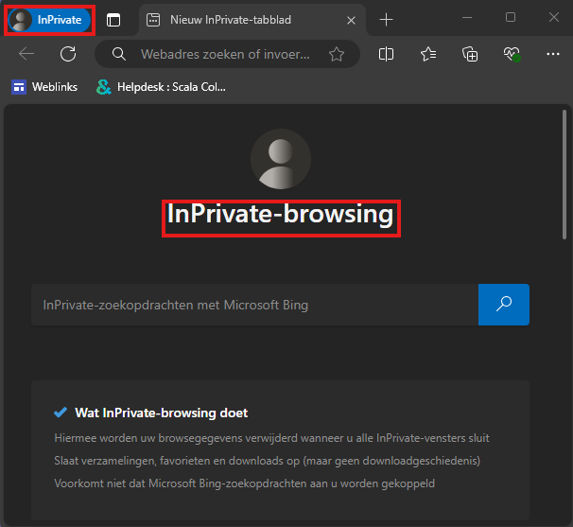Click text about browsegegevens verwijderd
The height and width of the screenshot is (527, 573).
pos(271,438)
